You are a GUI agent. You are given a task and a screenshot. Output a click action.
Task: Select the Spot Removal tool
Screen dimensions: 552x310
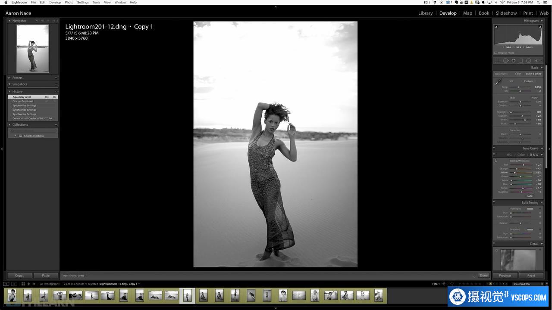[506, 61]
